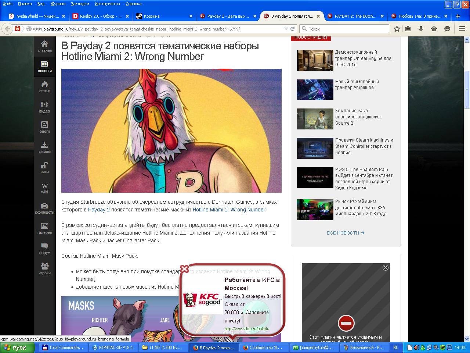Screen dimensions: 470x353
Task: Open MGS 5: The Phantom Pain news link
Action: pyautogui.click(x=364, y=179)
